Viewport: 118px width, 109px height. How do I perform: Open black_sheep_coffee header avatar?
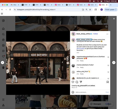73,34
